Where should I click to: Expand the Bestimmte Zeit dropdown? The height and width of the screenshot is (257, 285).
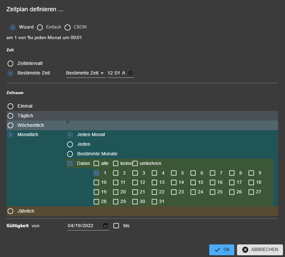pos(85,73)
